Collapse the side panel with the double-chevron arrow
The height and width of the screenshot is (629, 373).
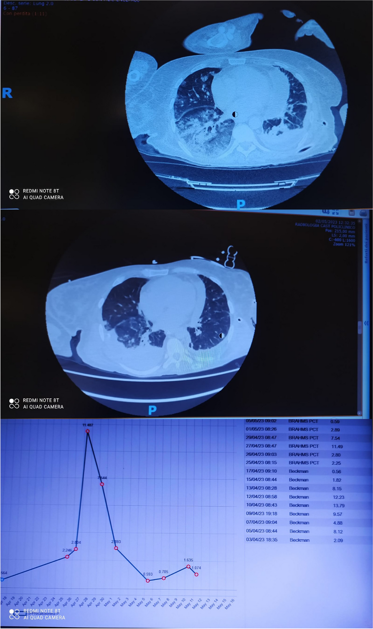pyautogui.click(x=367, y=323)
